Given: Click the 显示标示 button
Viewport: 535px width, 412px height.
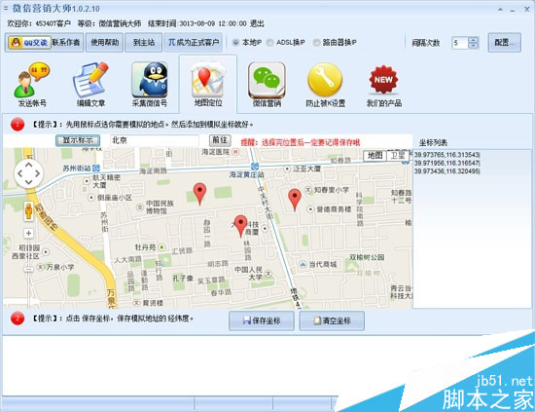Looking at the screenshot, I should [78, 140].
